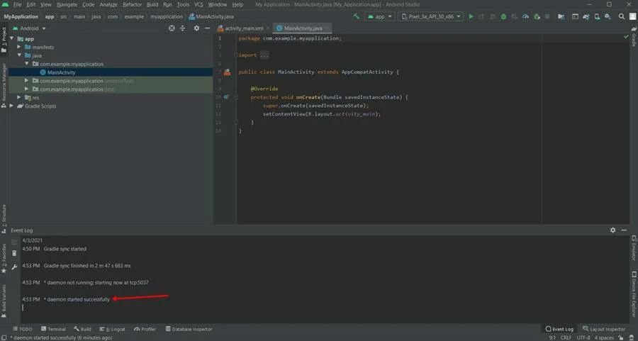The height and width of the screenshot is (341, 638).
Task: Select MainActivity in the project tree
Action: point(61,72)
